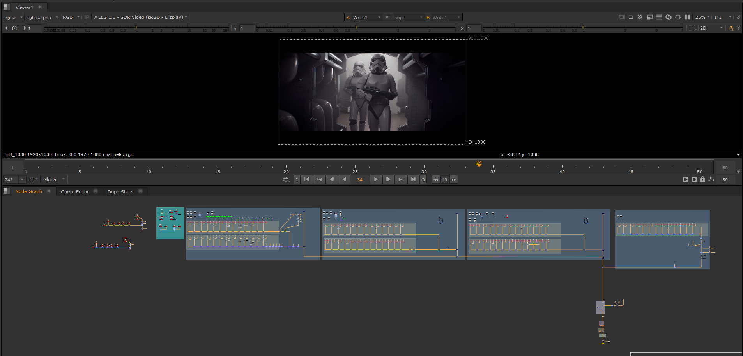Click the gain slider handle
The width and height of the screenshot is (743, 356).
pos(136,28)
